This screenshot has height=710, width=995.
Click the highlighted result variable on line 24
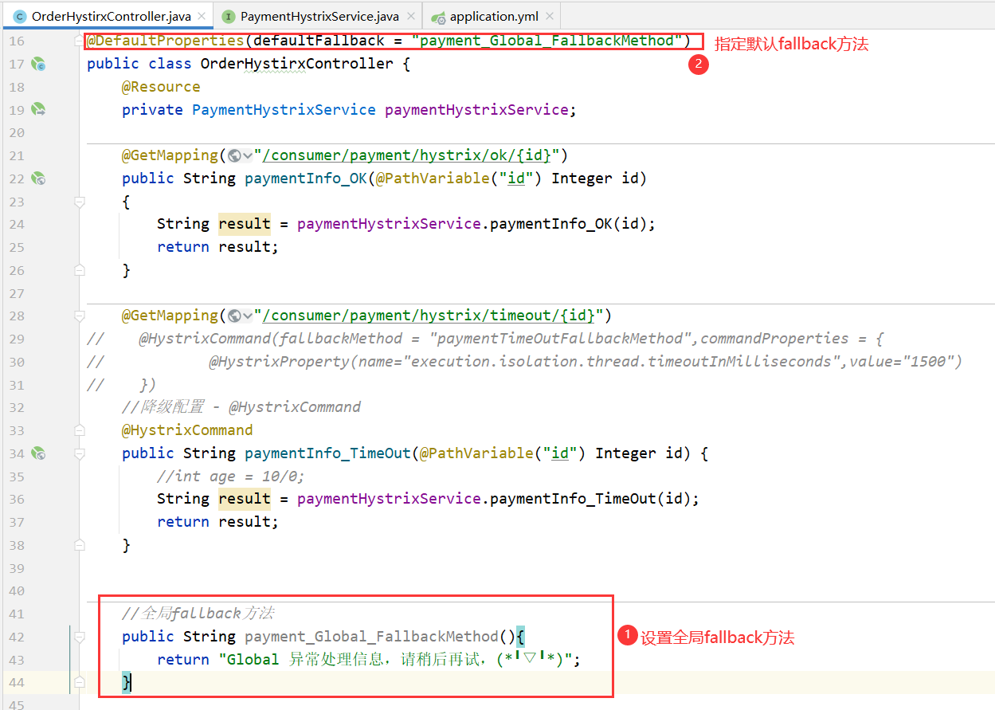click(245, 224)
